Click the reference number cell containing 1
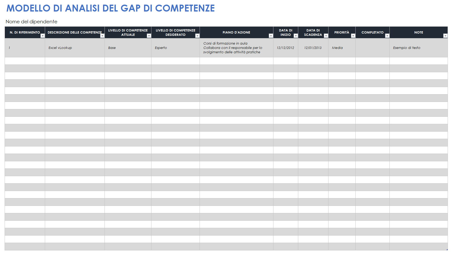453x255 pixels. pyautogui.click(x=25, y=48)
